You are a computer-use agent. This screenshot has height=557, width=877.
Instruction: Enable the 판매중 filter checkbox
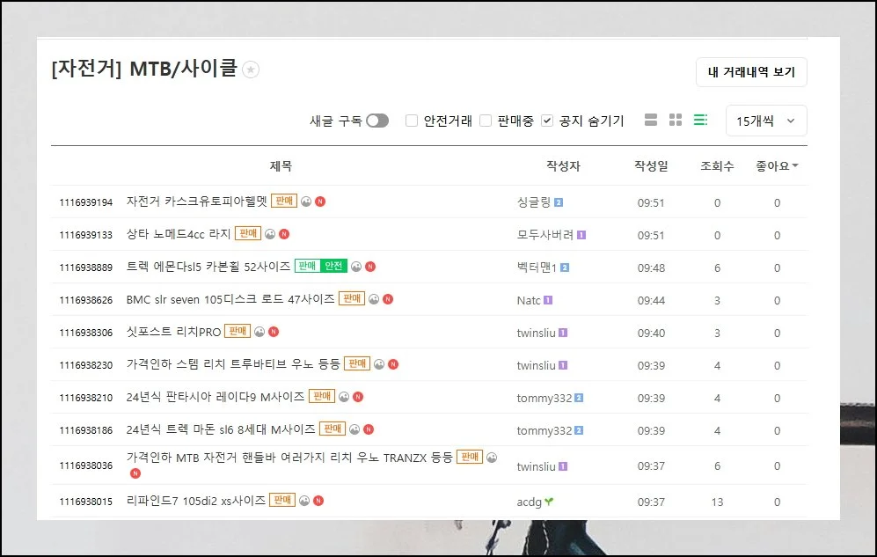point(486,121)
